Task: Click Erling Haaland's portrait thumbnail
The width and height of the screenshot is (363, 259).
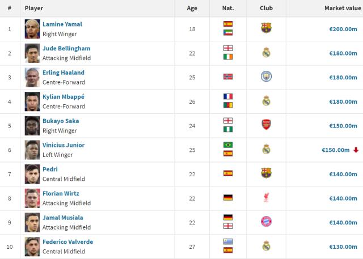Action: point(32,77)
